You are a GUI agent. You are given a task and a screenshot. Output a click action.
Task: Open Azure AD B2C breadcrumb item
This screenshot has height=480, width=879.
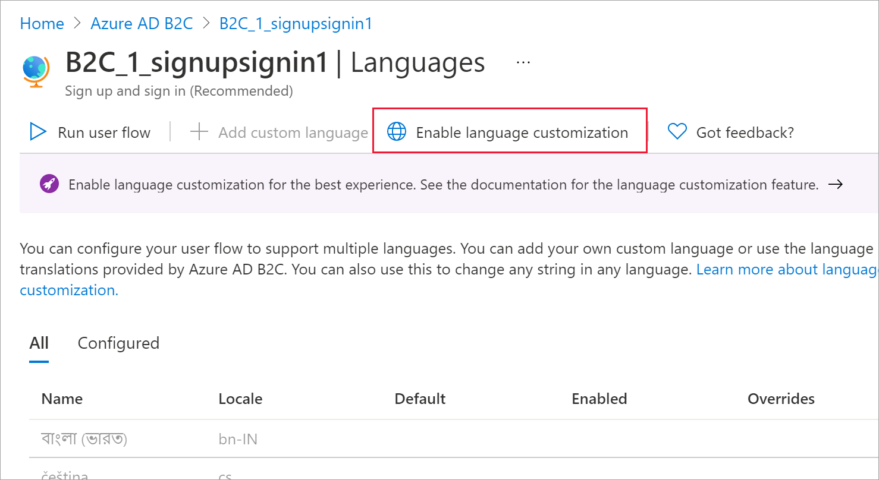(142, 23)
